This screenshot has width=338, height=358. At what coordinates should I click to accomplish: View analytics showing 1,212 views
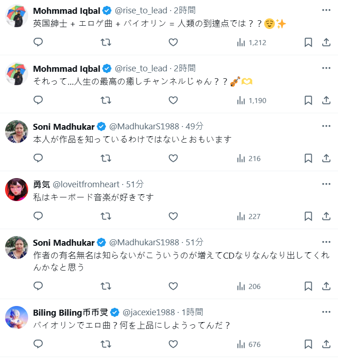click(x=251, y=42)
